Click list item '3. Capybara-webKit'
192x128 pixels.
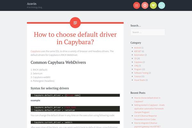(40, 77)
